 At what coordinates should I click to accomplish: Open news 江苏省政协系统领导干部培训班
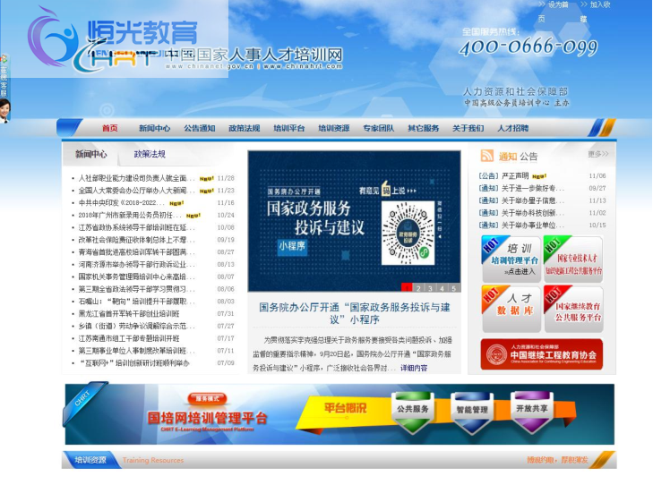[x=136, y=228]
